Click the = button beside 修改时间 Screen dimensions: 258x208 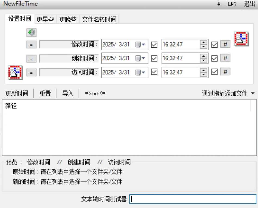31,45
